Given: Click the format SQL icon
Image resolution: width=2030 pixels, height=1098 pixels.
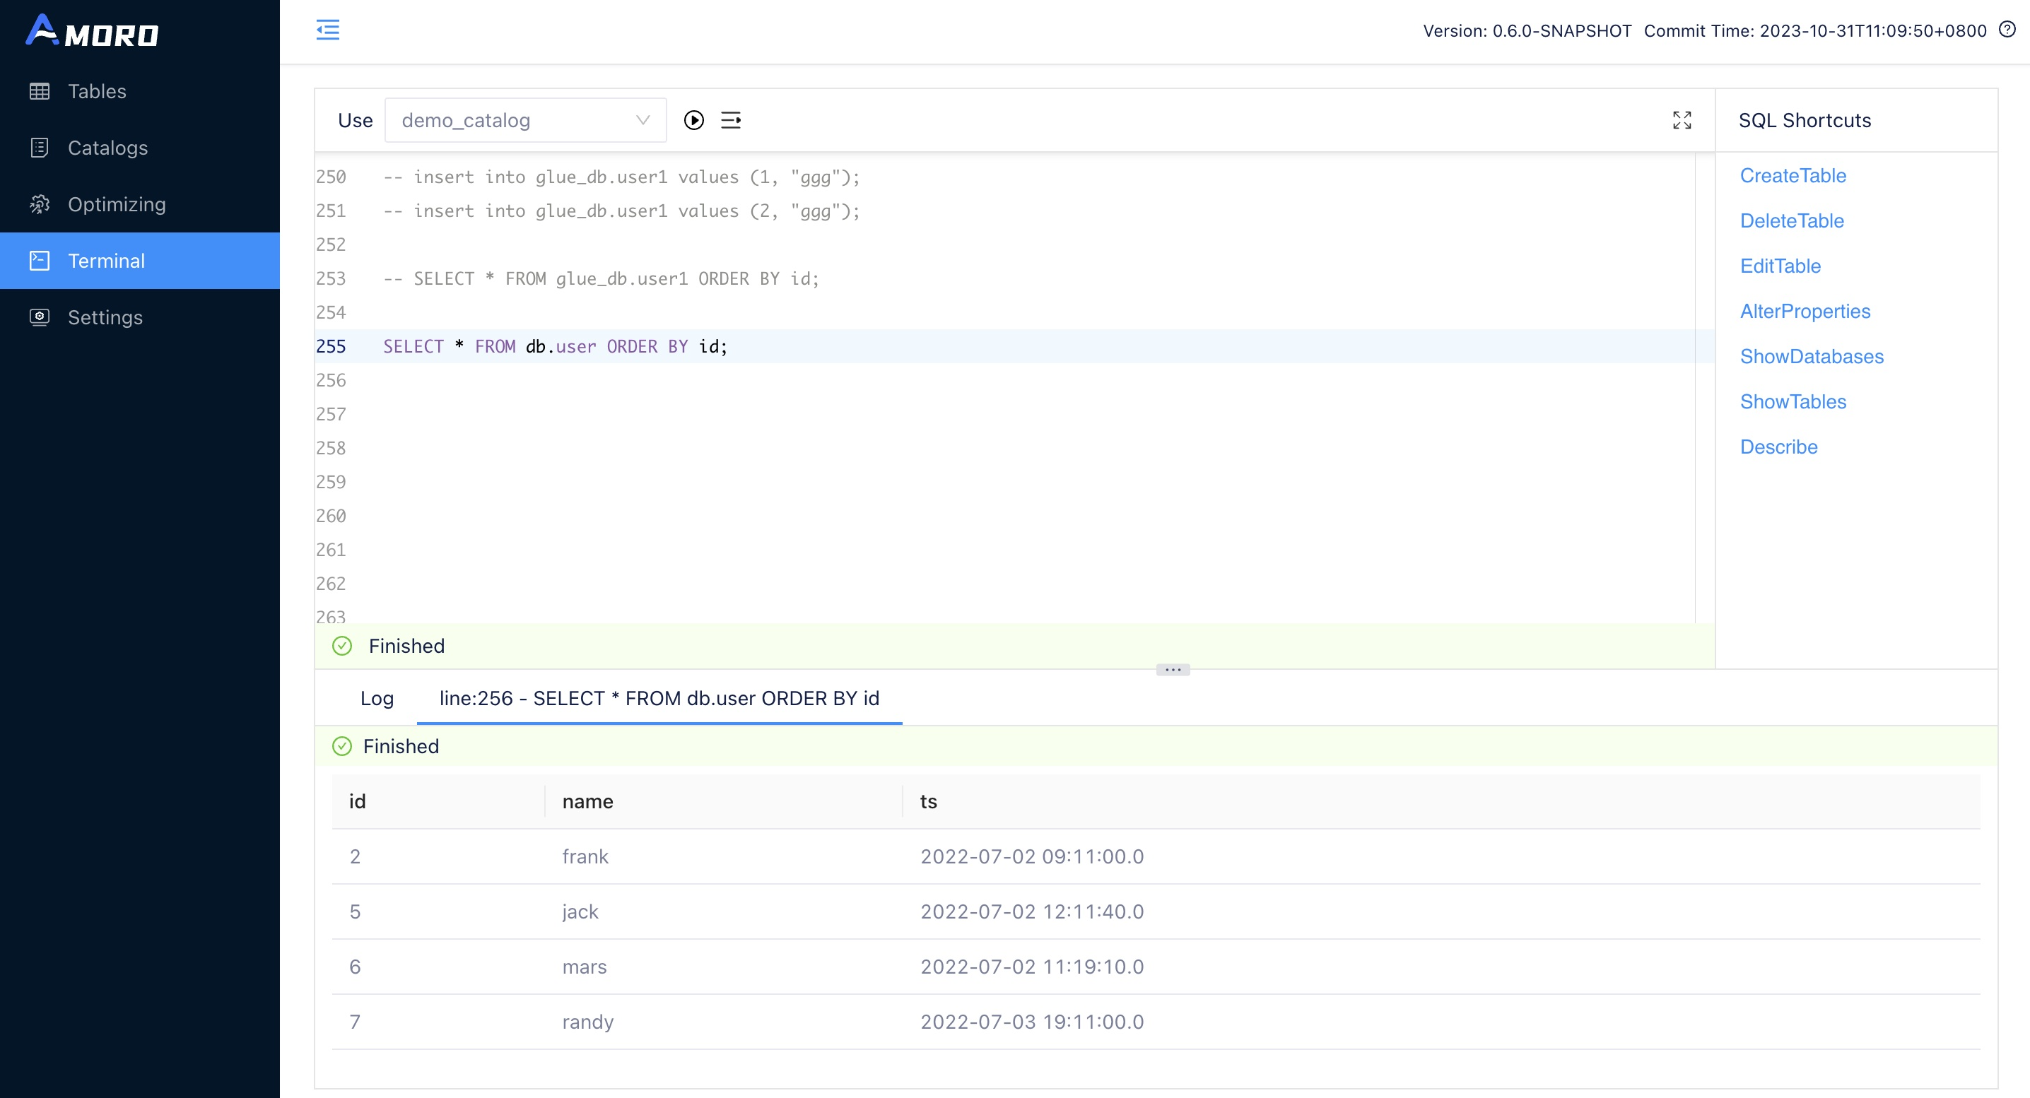Looking at the screenshot, I should coord(731,119).
